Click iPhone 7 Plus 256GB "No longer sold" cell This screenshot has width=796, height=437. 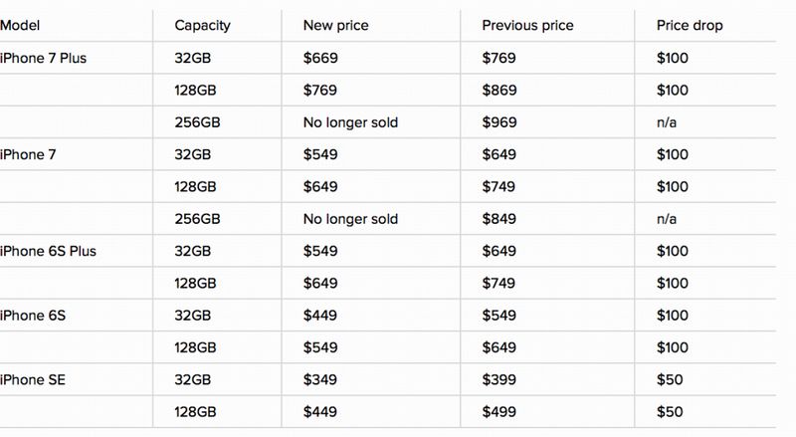[350, 122]
